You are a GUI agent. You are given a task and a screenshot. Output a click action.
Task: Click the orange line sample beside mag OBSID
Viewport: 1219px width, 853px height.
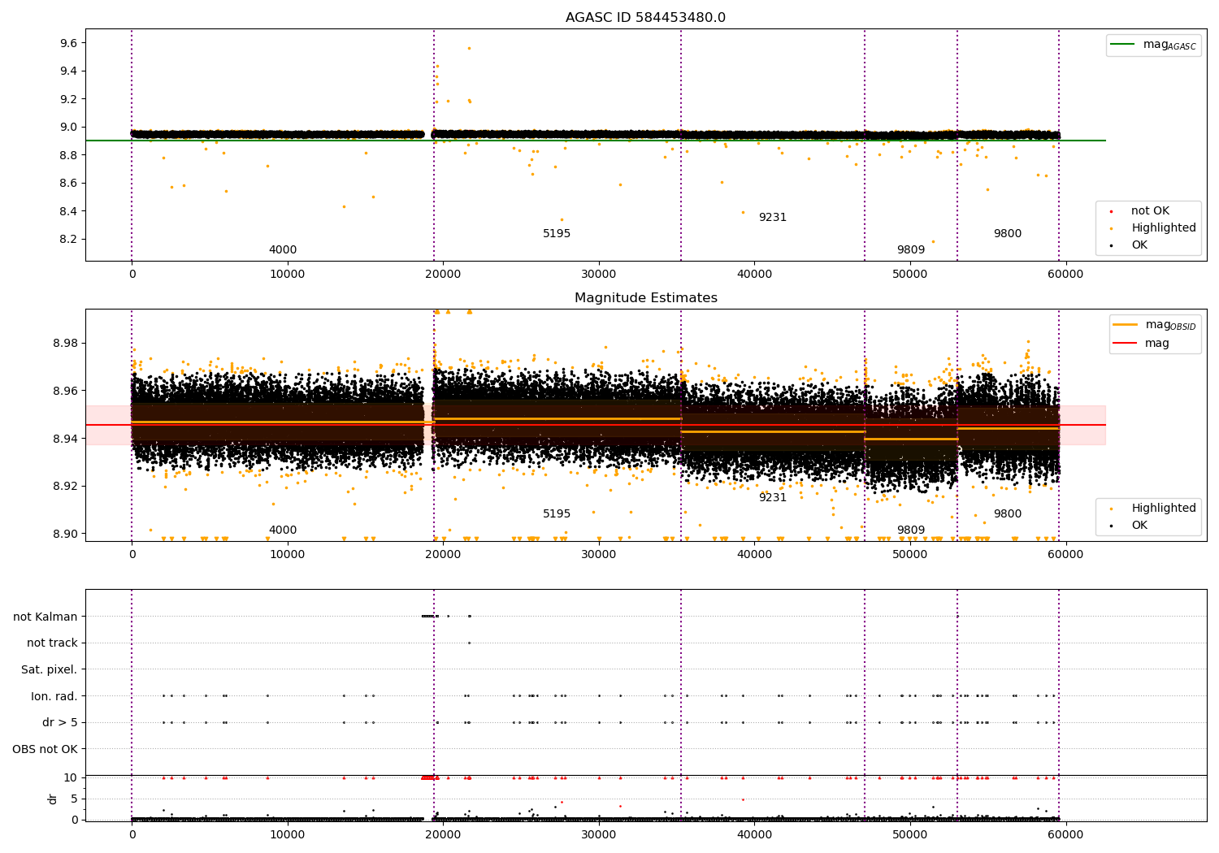coord(1126,325)
